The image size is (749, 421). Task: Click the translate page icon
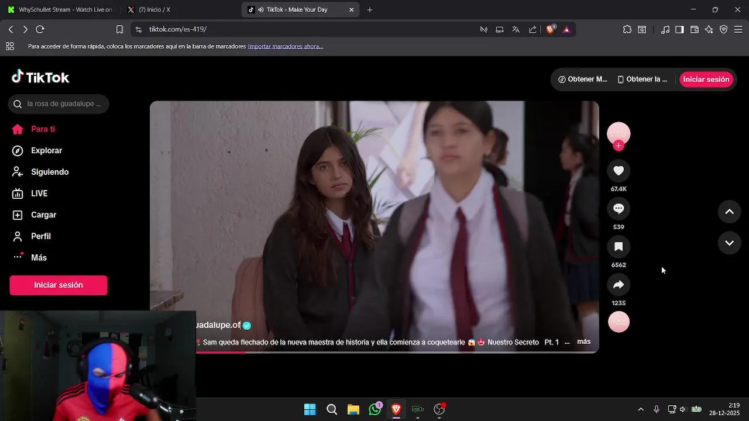coord(516,29)
